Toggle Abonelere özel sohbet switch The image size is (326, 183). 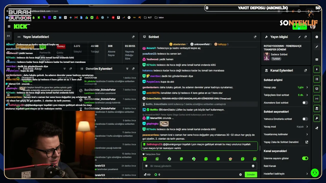[305, 103]
